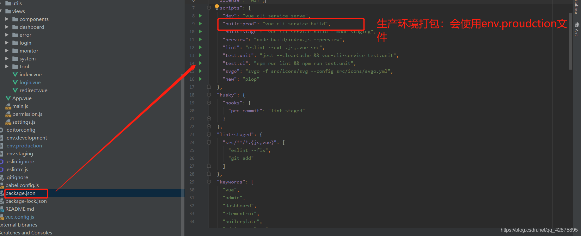Run the "svgo" script gutter arrow
The image size is (581, 236).
pos(200,71)
